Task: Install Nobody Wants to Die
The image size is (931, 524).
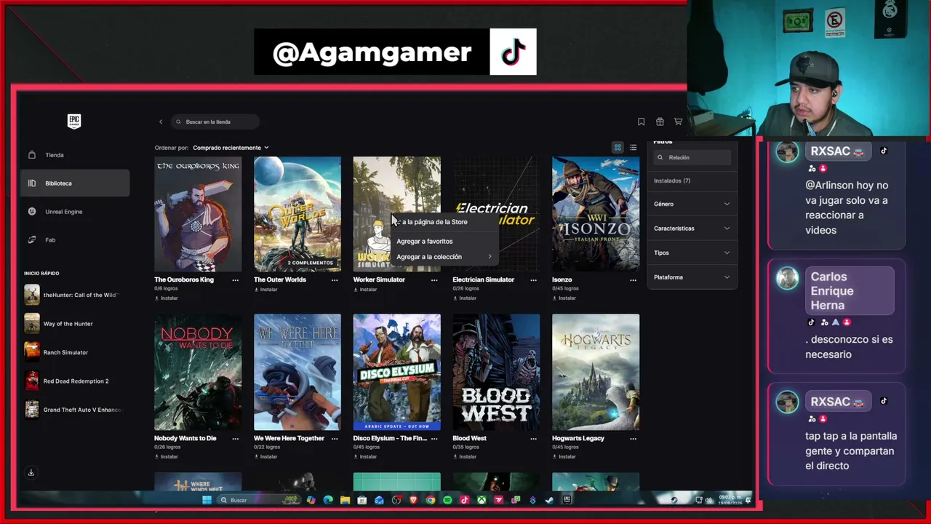Action: [167, 456]
